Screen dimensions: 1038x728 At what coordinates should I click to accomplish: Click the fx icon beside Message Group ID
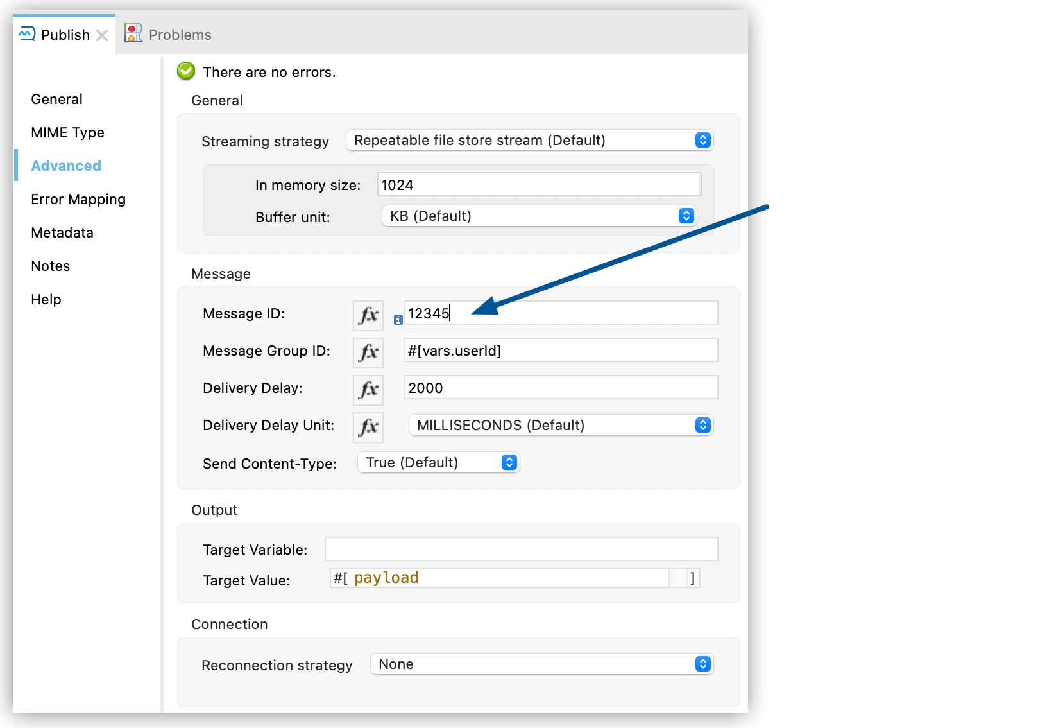click(368, 352)
